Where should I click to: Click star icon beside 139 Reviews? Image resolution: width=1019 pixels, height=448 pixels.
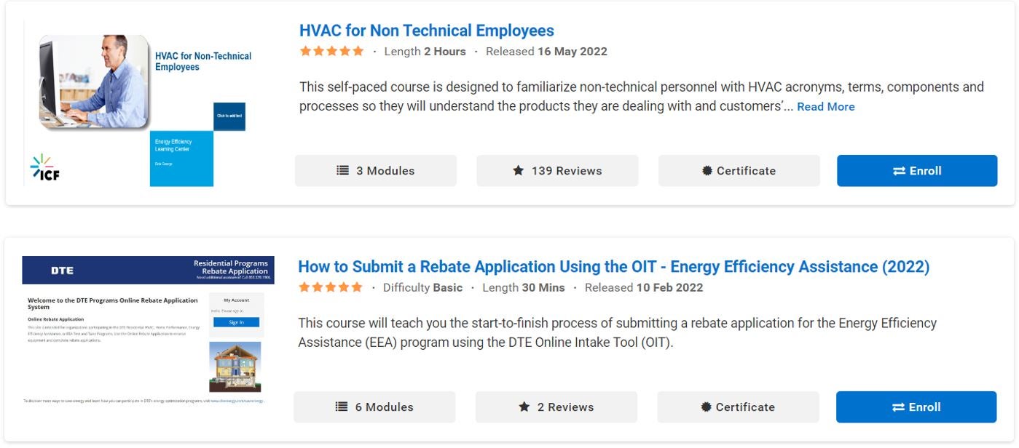pos(518,171)
